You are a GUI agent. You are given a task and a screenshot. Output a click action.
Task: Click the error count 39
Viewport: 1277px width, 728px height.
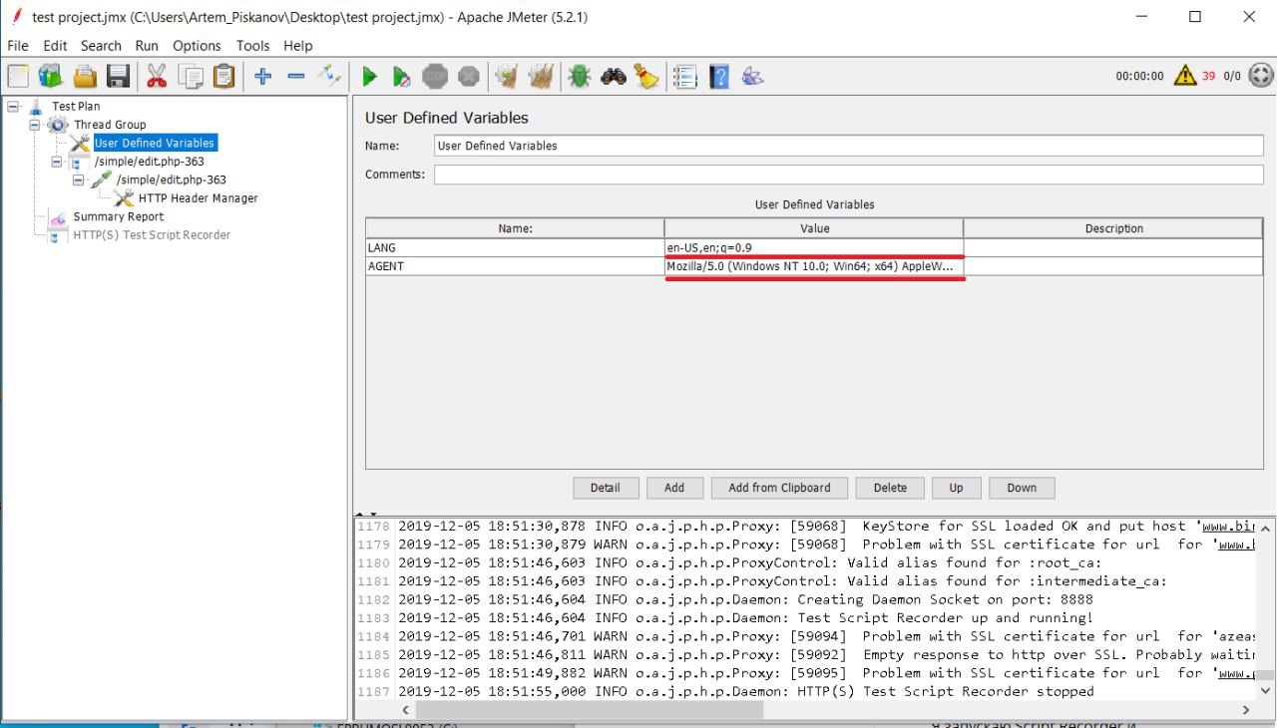click(1208, 76)
